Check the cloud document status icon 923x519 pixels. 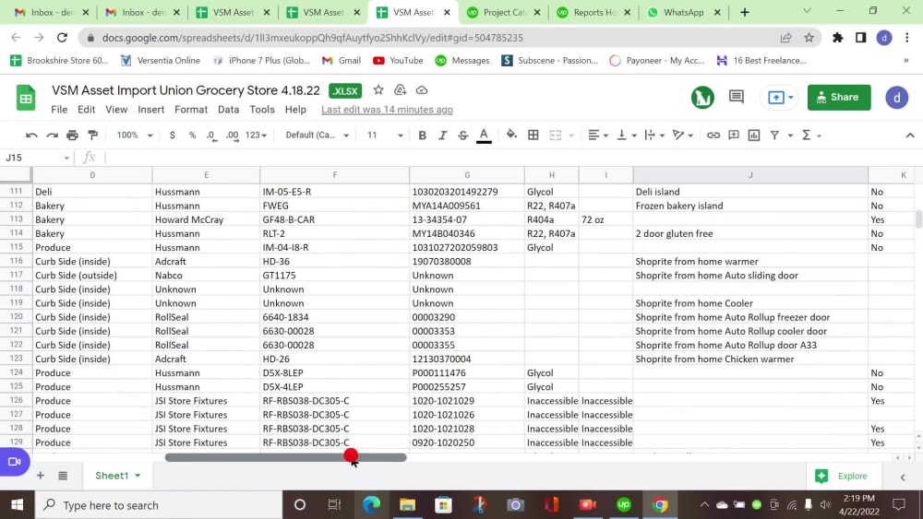click(x=422, y=90)
